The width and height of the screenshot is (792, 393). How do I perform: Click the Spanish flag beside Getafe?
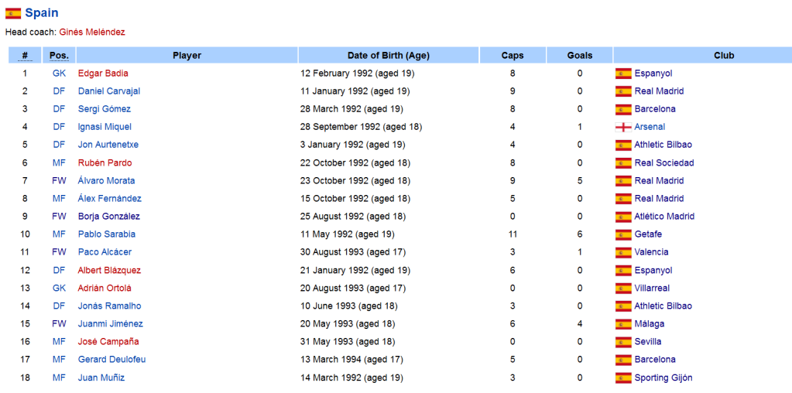point(623,234)
